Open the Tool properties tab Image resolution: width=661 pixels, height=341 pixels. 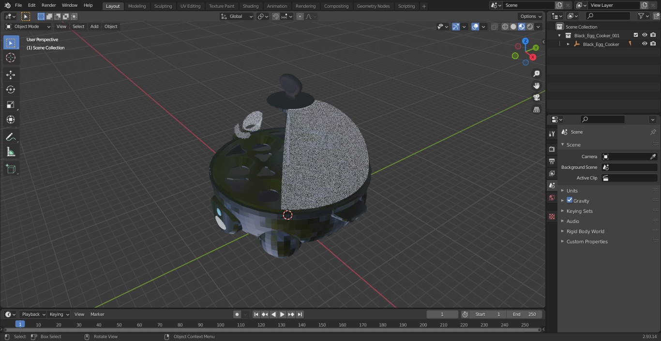click(x=552, y=134)
